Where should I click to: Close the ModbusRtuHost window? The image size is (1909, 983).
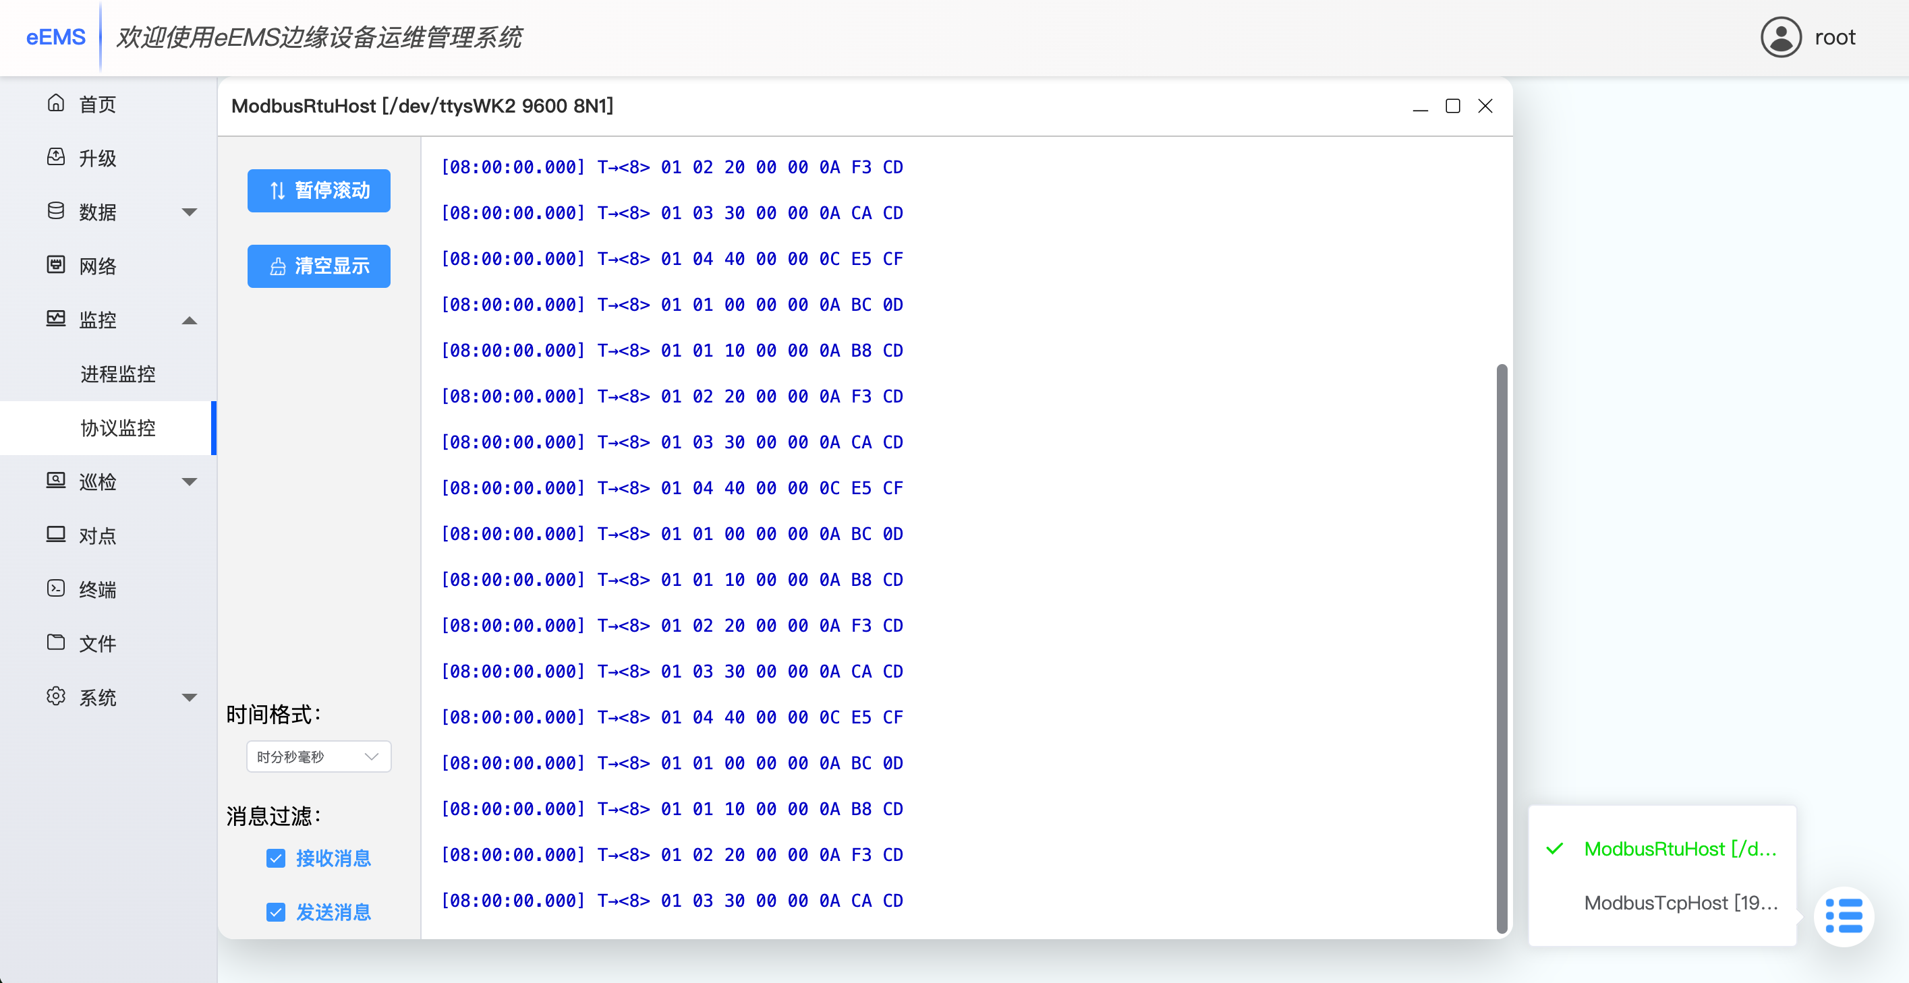[x=1485, y=107]
